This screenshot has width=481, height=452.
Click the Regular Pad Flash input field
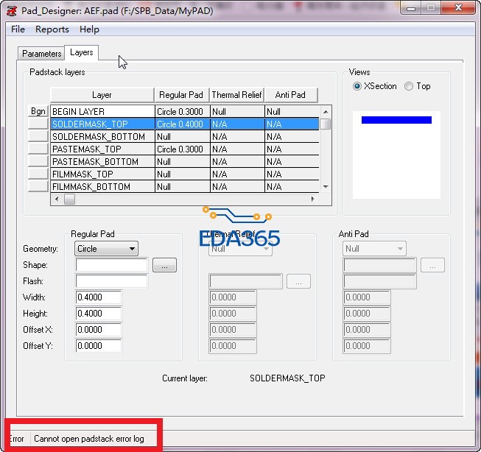coord(112,281)
